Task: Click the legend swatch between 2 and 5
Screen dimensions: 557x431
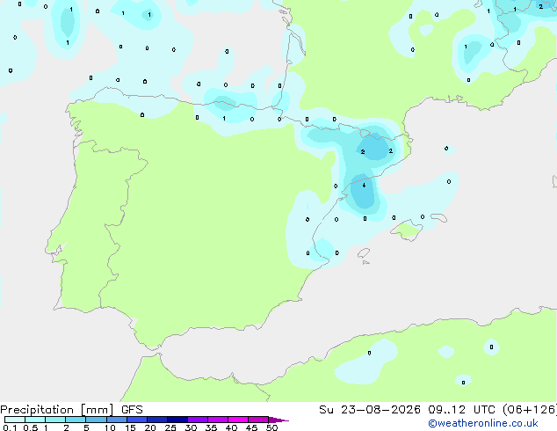Action: click(x=76, y=420)
